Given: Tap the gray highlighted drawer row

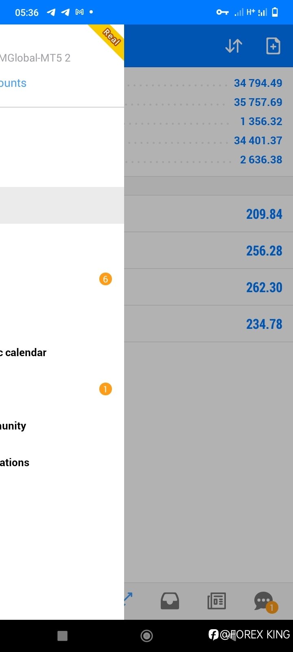Looking at the screenshot, I should (x=62, y=205).
